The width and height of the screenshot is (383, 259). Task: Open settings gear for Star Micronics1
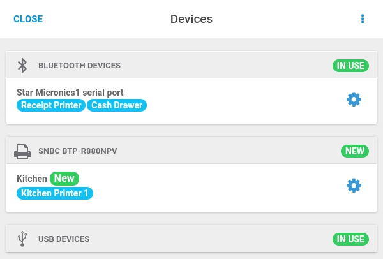(x=354, y=100)
